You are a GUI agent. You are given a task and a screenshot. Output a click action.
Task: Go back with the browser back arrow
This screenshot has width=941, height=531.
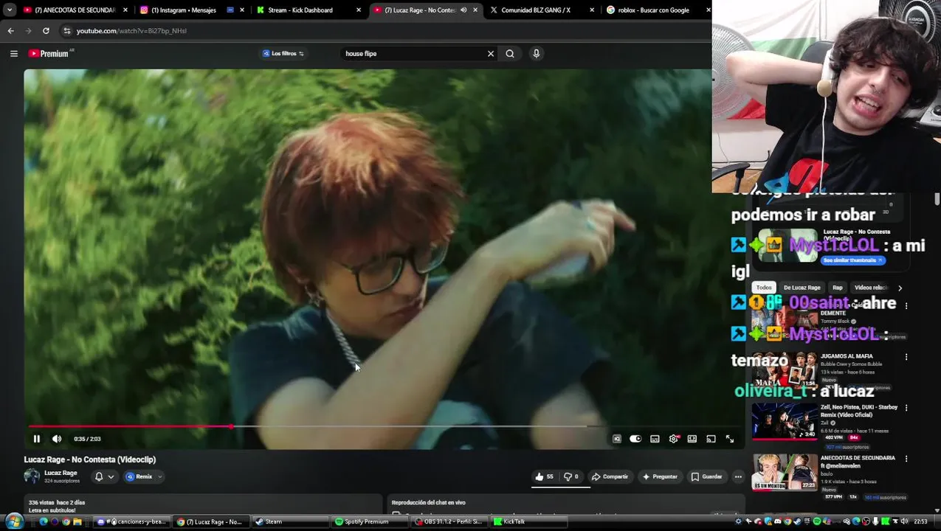[x=10, y=30]
